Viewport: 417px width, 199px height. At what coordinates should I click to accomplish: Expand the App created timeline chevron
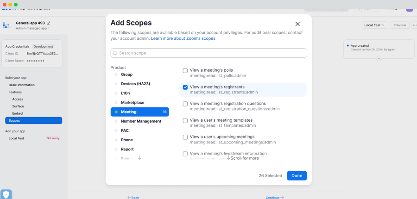(379, 58)
